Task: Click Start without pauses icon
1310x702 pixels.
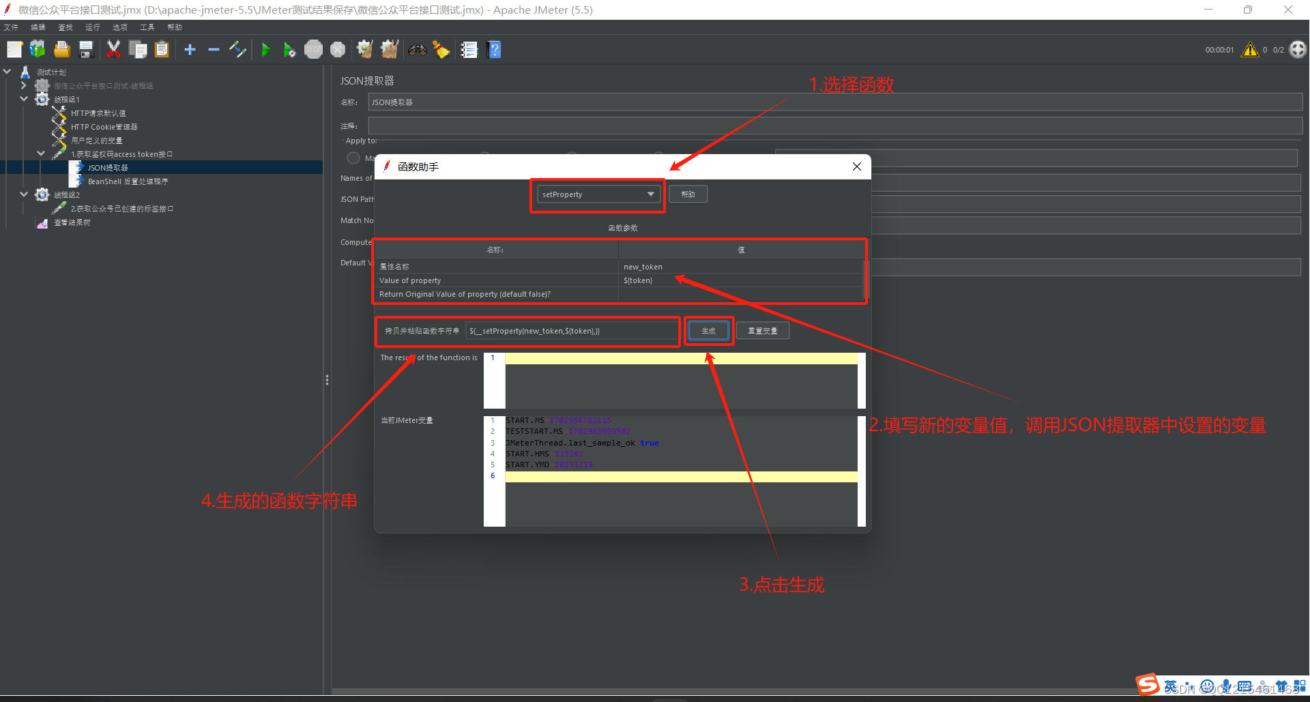Action: [x=289, y=49]
